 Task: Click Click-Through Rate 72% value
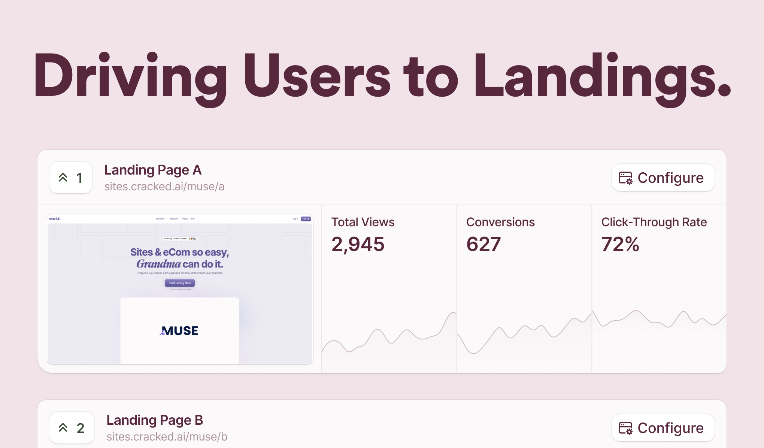[x=620, y=244]
